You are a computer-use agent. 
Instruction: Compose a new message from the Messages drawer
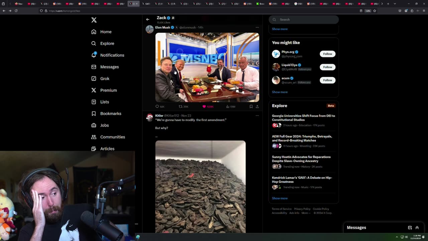click(410, 228)
